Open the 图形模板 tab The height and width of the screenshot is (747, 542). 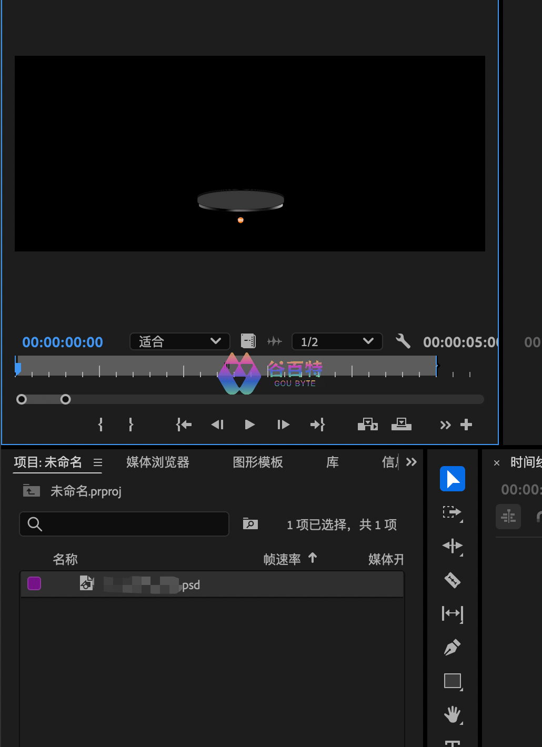[258, 462]
